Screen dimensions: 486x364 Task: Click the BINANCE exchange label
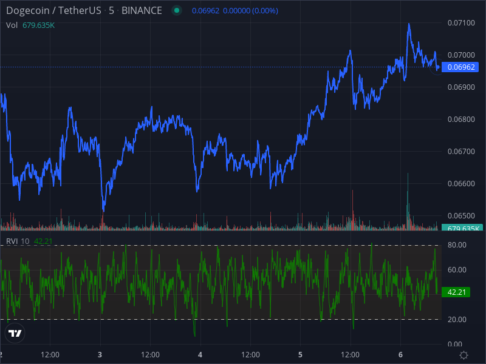[x=142, y=10]
